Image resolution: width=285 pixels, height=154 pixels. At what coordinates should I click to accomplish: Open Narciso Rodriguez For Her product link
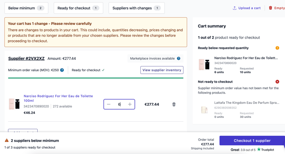point(58,98)
